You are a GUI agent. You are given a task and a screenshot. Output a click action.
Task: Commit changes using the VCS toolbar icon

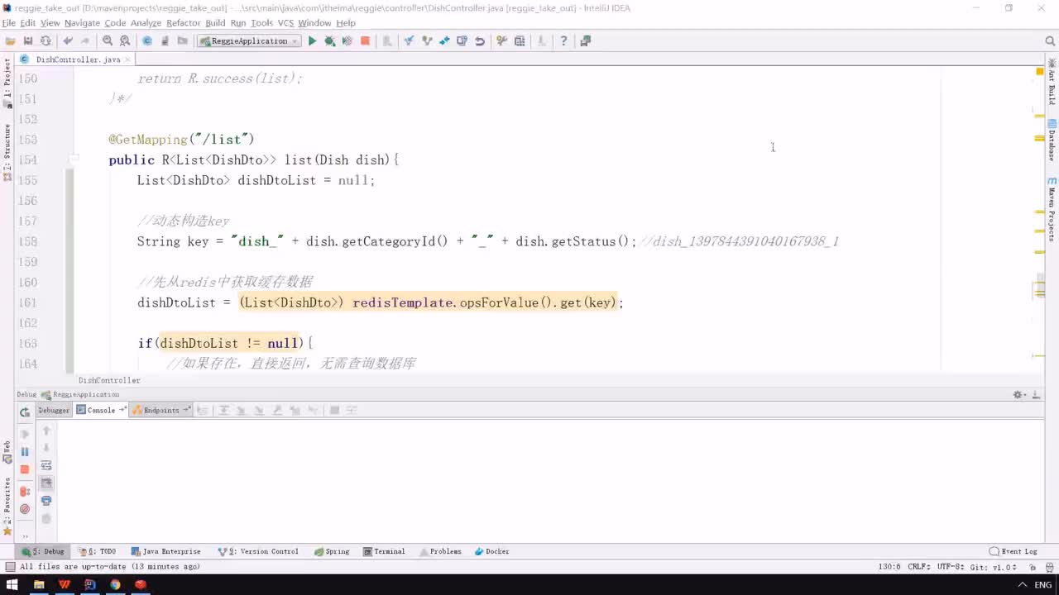pyautogui.click(x=427, y=40)
